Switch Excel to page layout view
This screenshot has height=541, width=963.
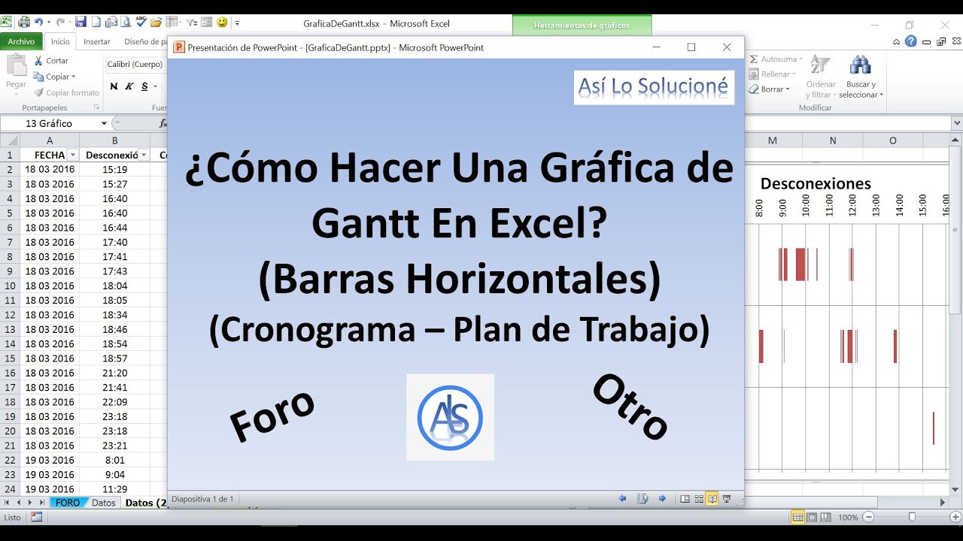[812, 517]
